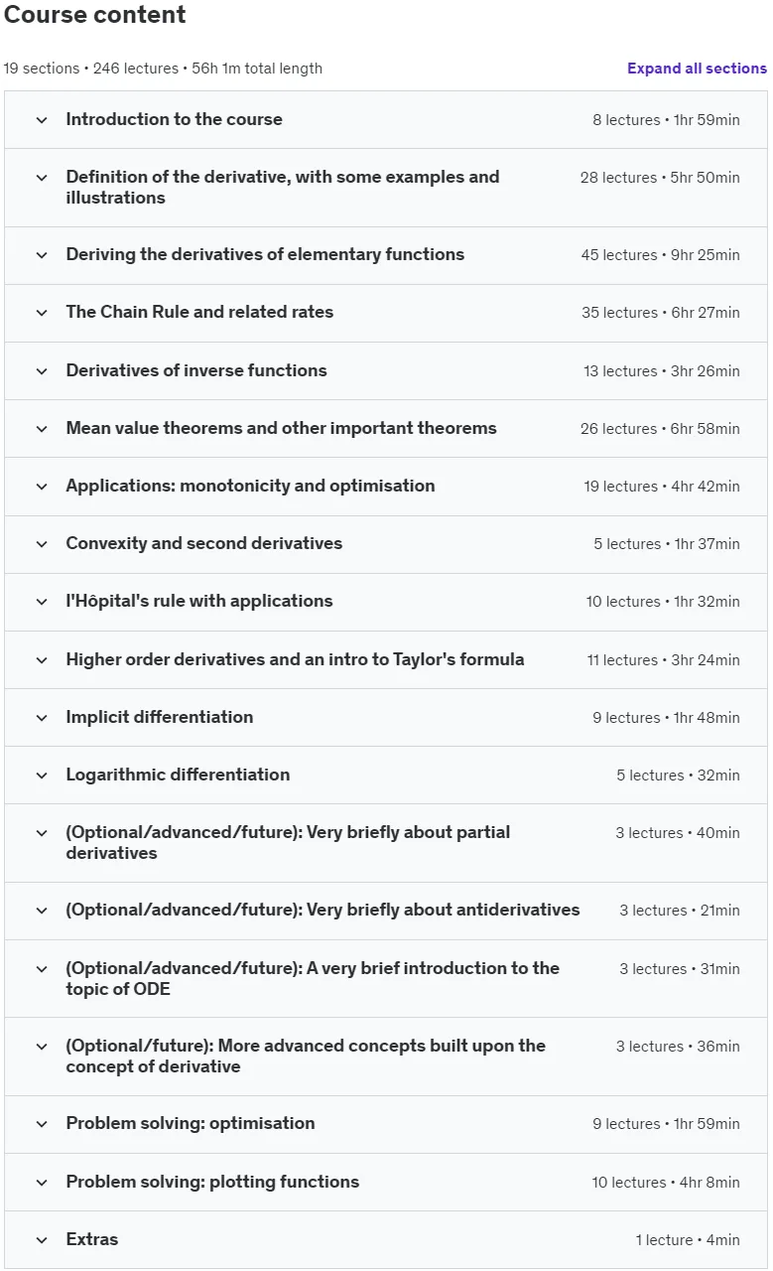Expand chevron for Derivatives of inverse functions
This screenshot has height=1271, width=773.
pyautogui.click(x=42, y=371)
